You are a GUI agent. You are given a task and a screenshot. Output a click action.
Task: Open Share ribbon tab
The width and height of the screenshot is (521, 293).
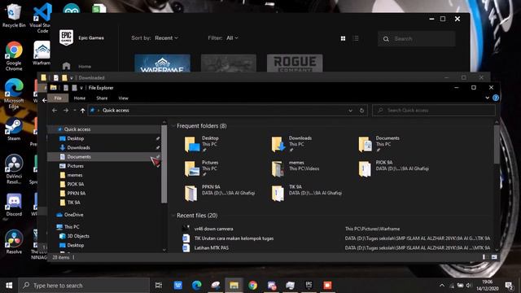point(102,98)
